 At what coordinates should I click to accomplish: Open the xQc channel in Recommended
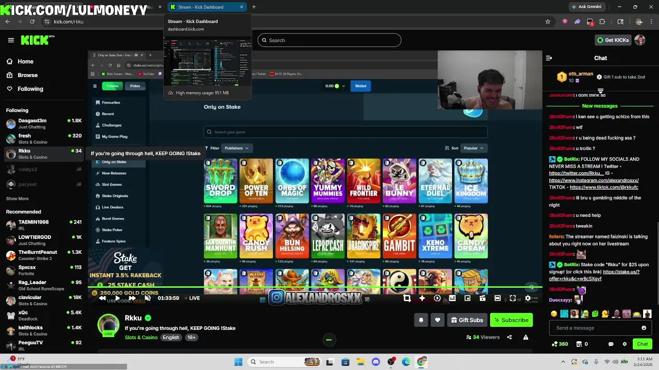tap(44, 316)
